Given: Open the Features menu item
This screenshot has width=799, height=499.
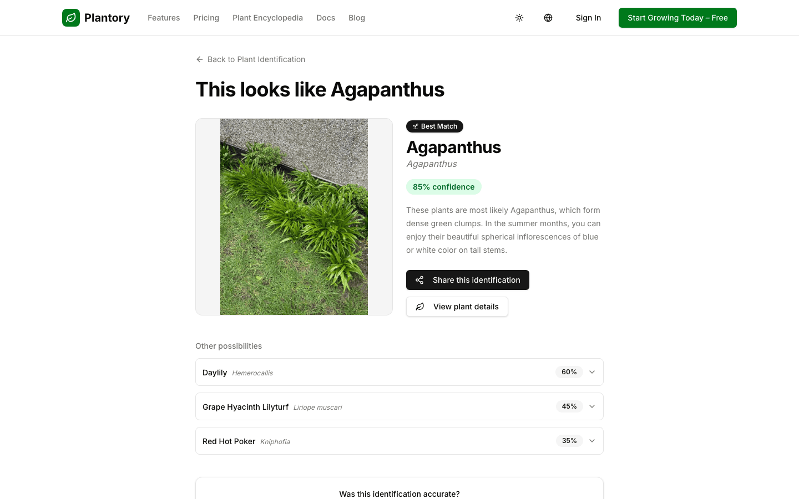Looking at the screenshot, I should click(x=164, y=18).
